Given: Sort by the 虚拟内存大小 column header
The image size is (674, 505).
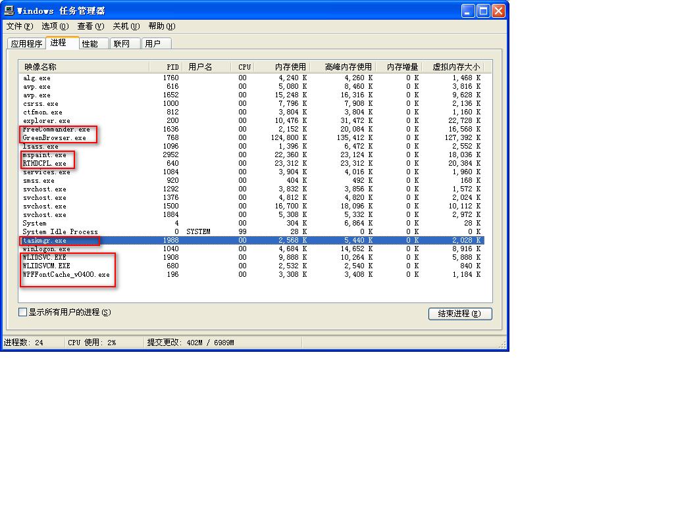Looking at the screenshot, I should [453, 67].
